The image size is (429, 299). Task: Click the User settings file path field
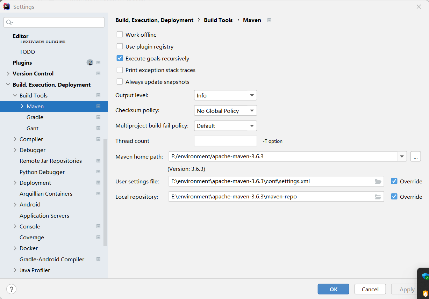[x=276, y=181]
